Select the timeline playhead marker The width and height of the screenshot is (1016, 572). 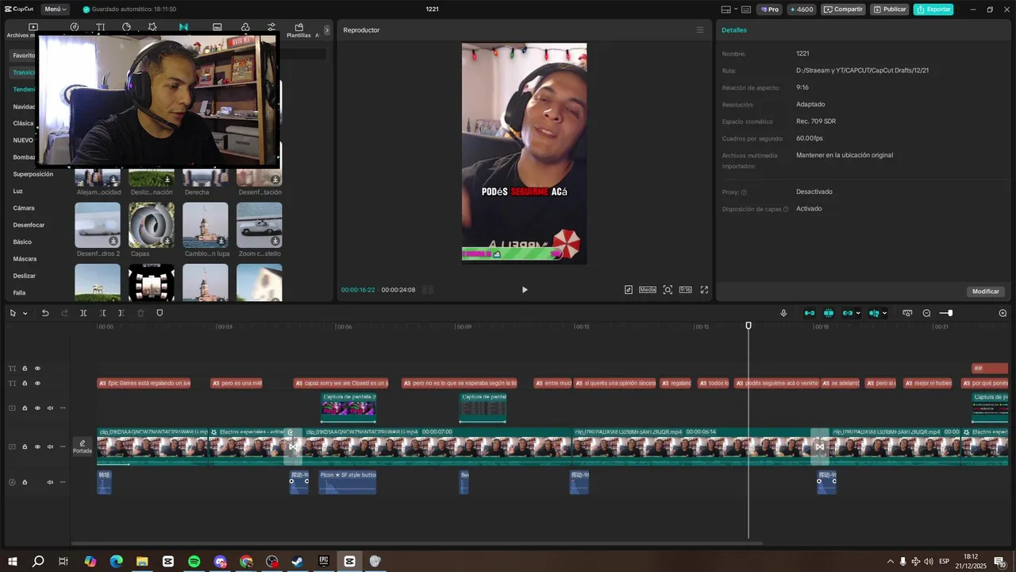[748, 326]
